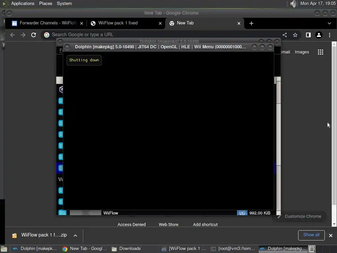Click the Wii platform icon in WiiFlow row
337x253 pixels.
(x=62, y=213)
